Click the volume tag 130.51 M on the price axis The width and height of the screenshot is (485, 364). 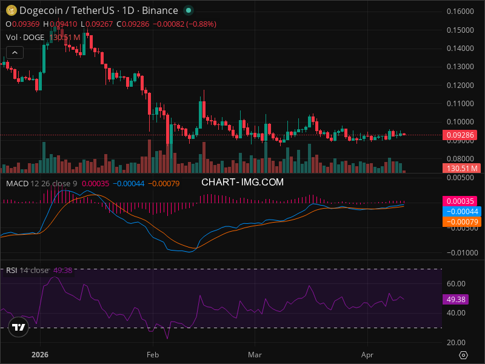(461, 169)
